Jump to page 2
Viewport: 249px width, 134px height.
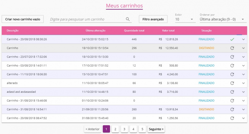pyautogui.click(x=115, y=129)
